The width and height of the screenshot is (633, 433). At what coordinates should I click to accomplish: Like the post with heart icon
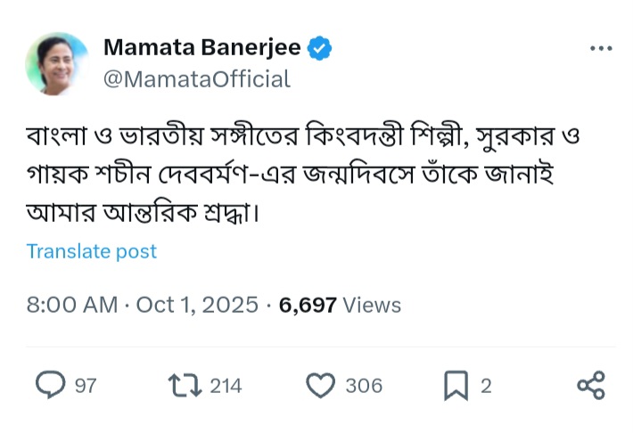tap(320, 385)
